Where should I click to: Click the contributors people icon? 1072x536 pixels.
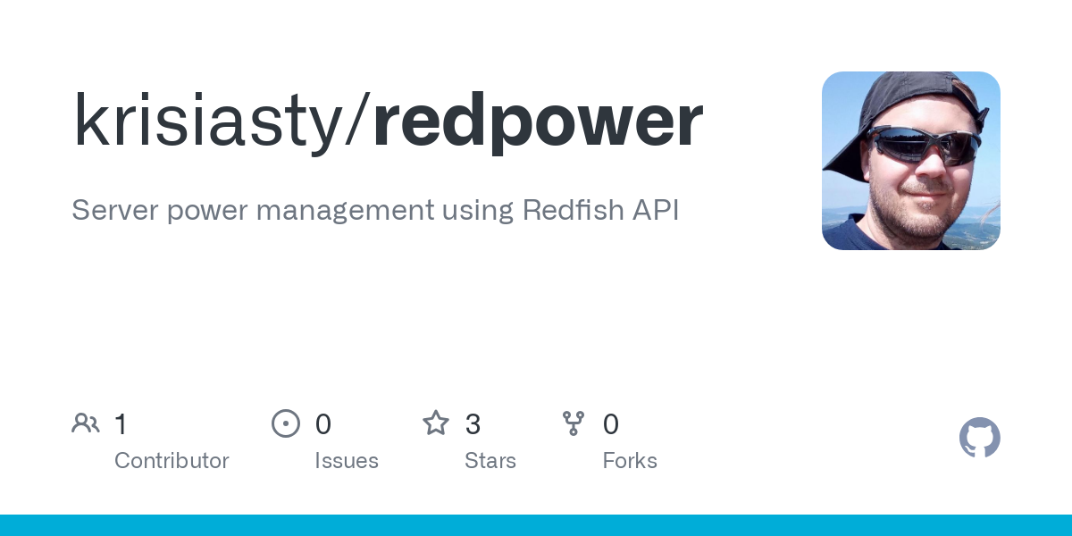pyautogui.click(x=86, y=423)
